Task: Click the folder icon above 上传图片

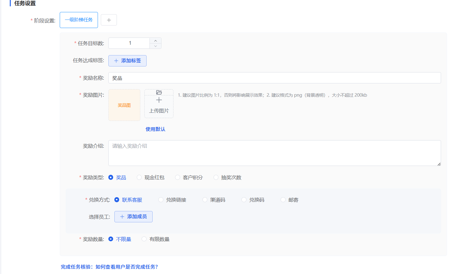Action: tap(159, 92)
